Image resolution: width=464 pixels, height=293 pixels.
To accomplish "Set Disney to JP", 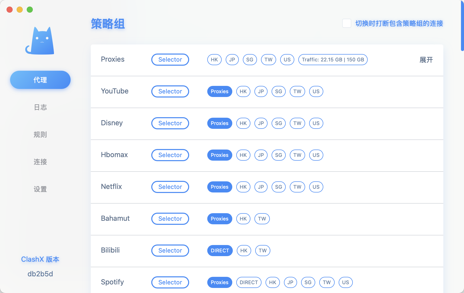I will pyautogui.click(x=261, y=123).
